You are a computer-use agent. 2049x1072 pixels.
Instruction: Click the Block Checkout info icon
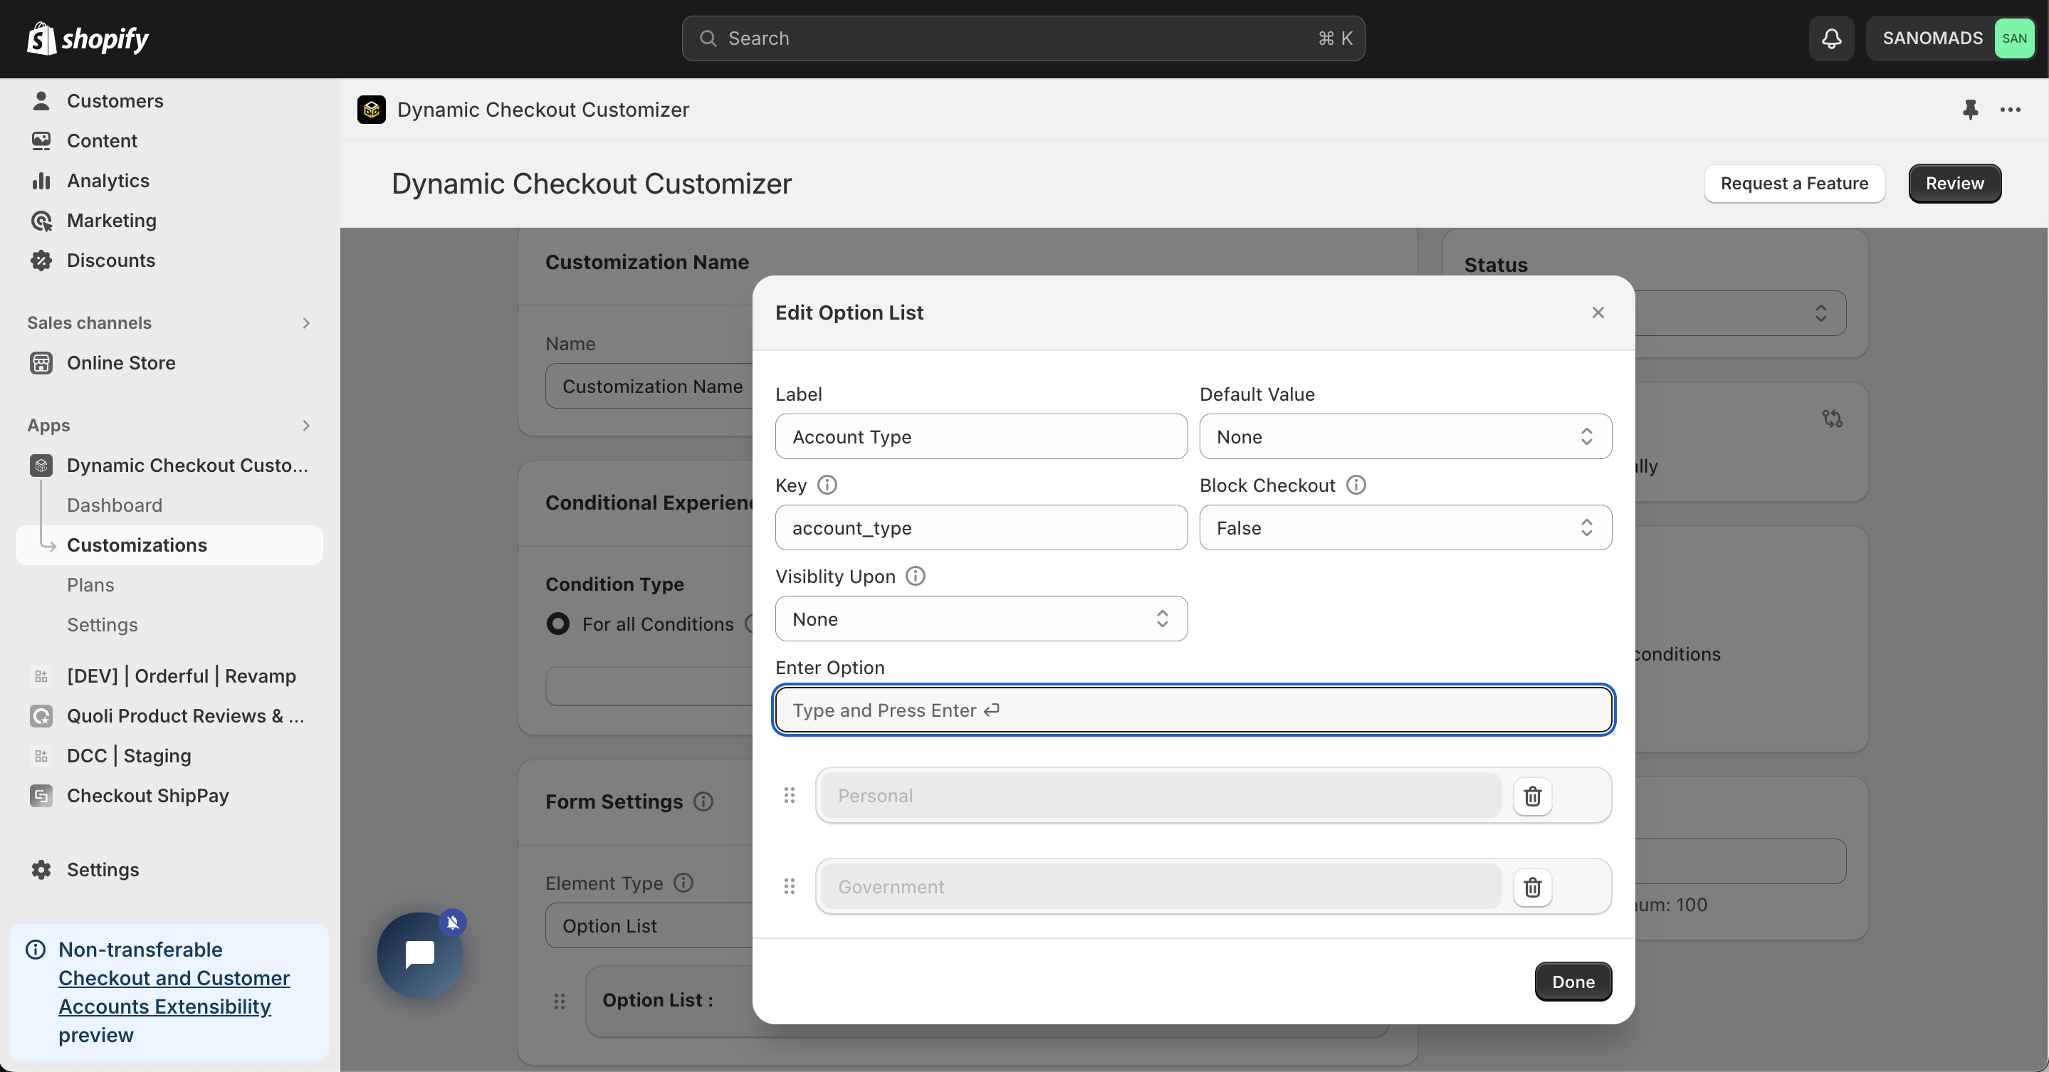click(x=1356, y=485)
